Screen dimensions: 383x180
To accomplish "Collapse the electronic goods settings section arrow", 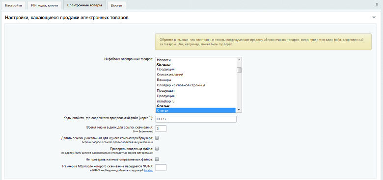I will click(x=374, y=18).
